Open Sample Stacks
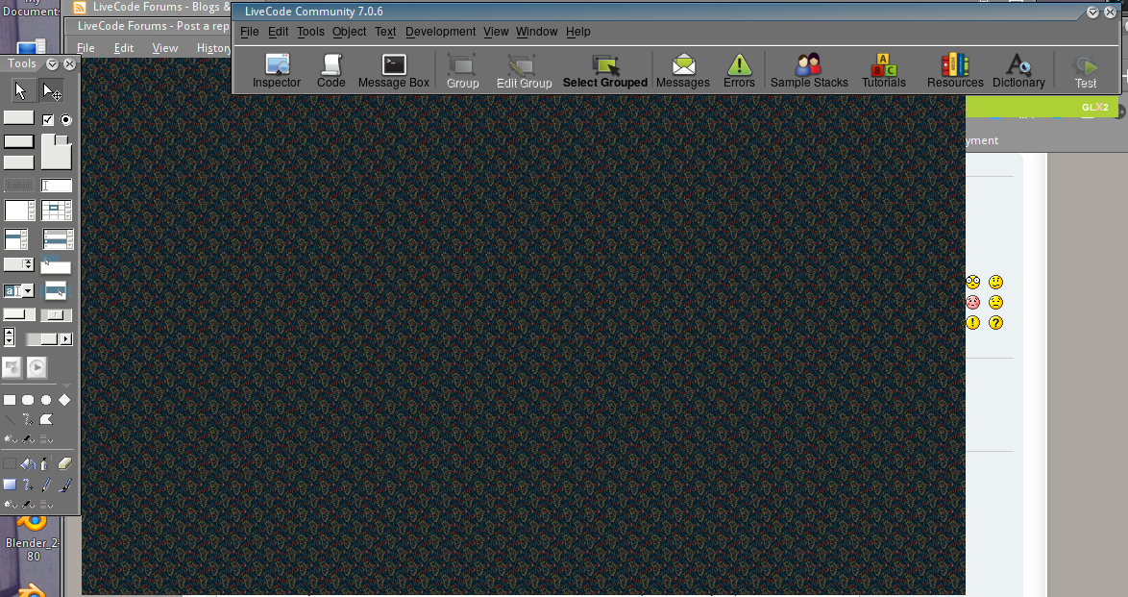 click(x=809, y=71)
